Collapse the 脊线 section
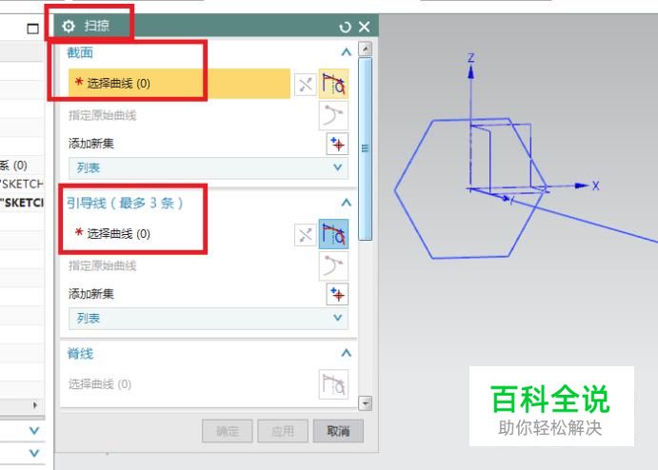 click(346, 353)
